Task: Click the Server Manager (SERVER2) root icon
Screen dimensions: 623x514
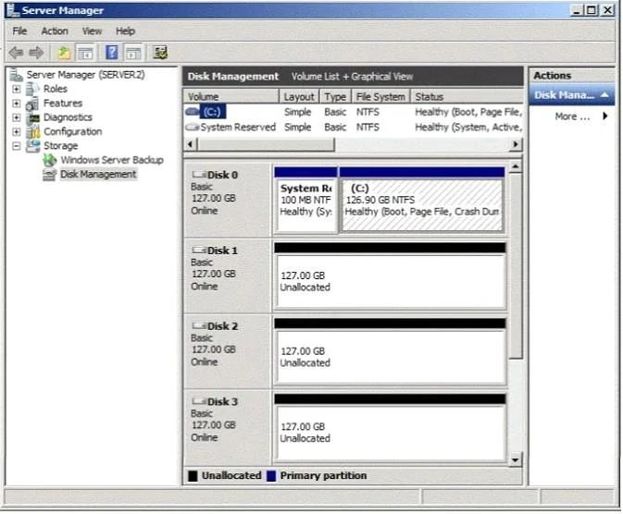Action: [17, 74]
